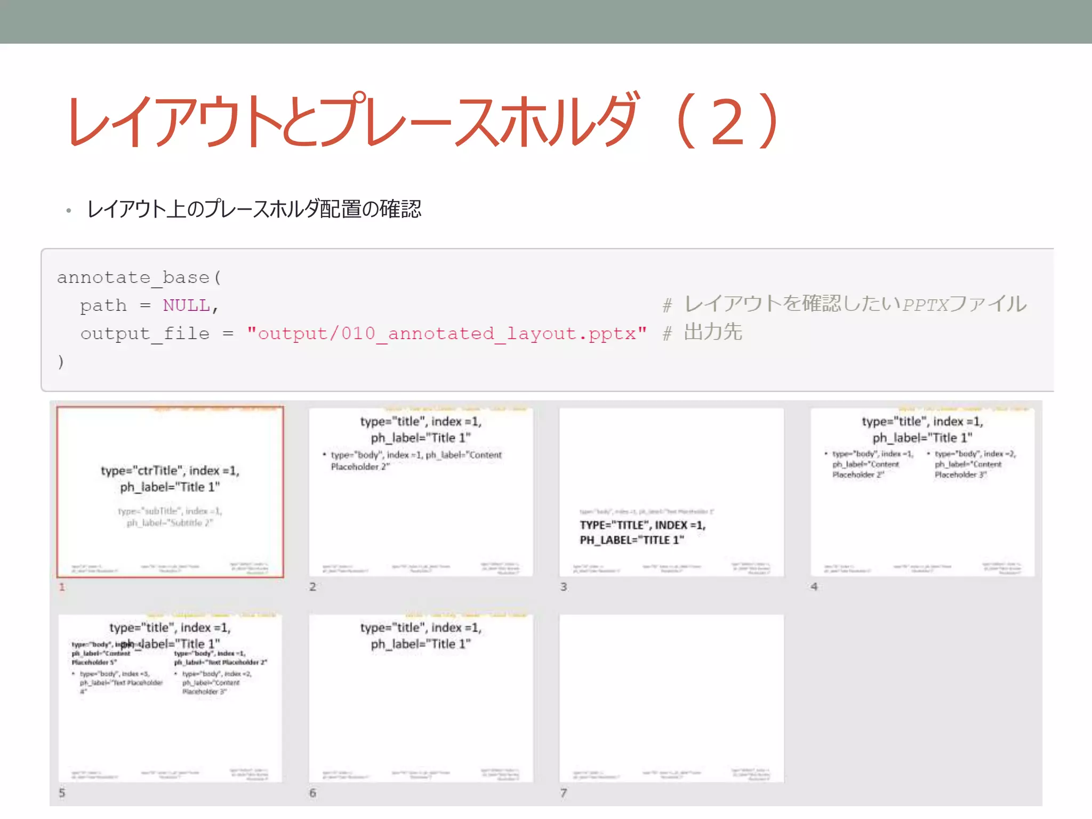Select the blank slide thumbnail 7
Screen dimensions: 1092x819
click(x=671, y=697)
